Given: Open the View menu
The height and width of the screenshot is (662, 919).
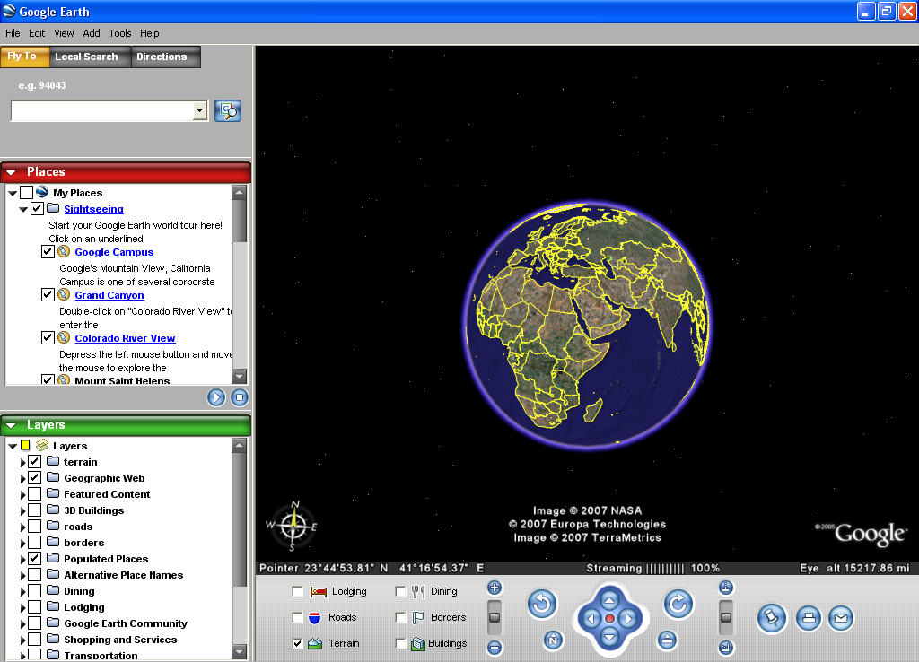Looking at the screenshot, I should [64, 33].
